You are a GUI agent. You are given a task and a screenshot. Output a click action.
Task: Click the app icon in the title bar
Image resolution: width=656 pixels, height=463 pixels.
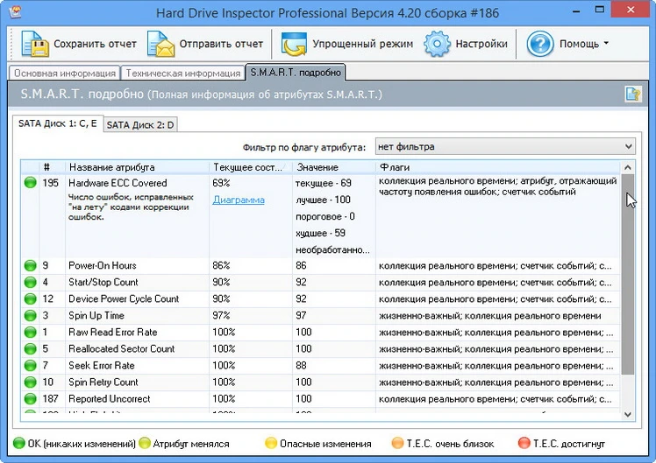click(16, 11)
